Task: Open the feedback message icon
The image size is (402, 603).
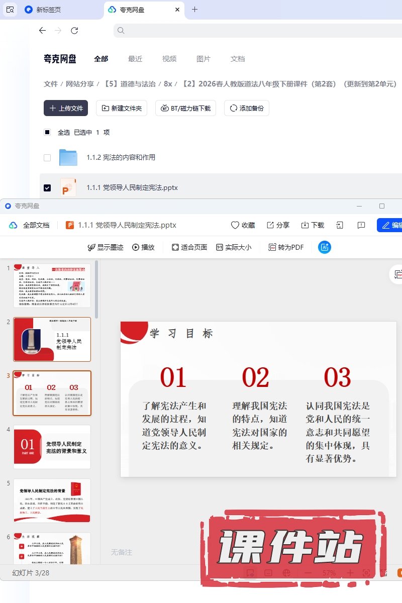Action: point(361,225)
